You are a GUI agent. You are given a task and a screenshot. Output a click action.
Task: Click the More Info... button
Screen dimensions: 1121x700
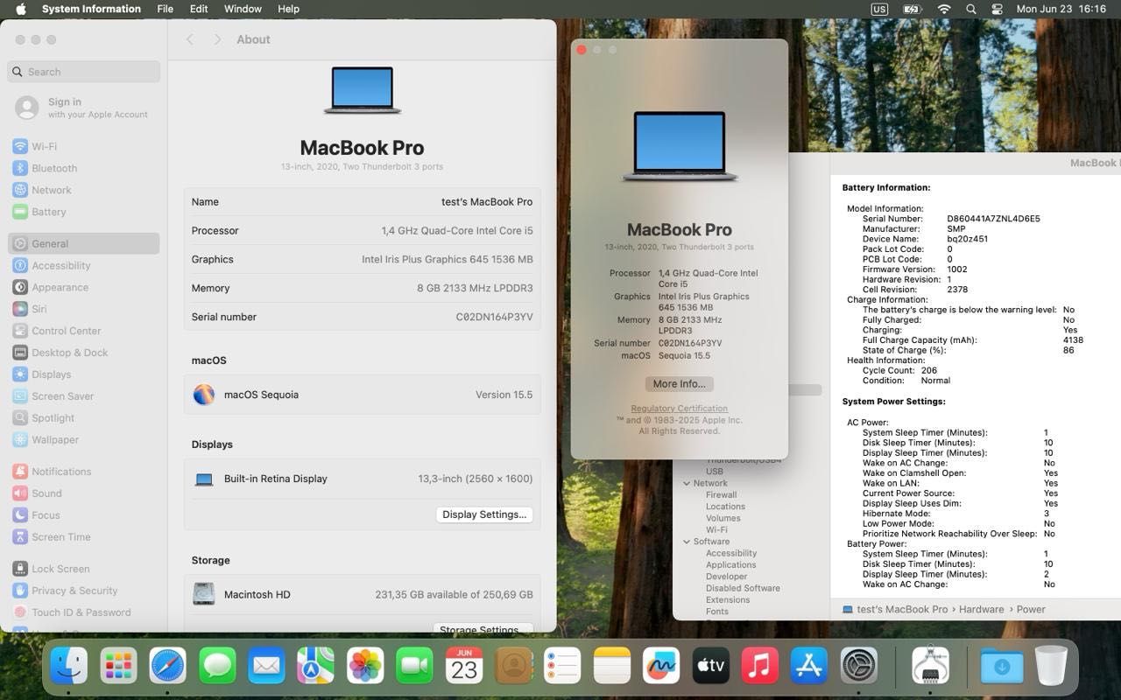[679, 384]
